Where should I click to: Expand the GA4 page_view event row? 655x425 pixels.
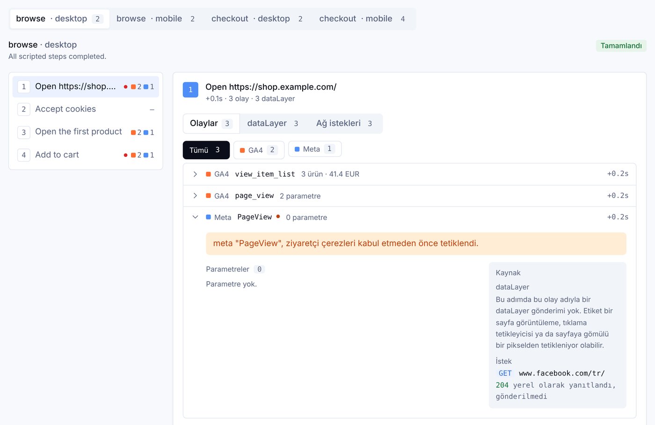[x=409, y=196]
